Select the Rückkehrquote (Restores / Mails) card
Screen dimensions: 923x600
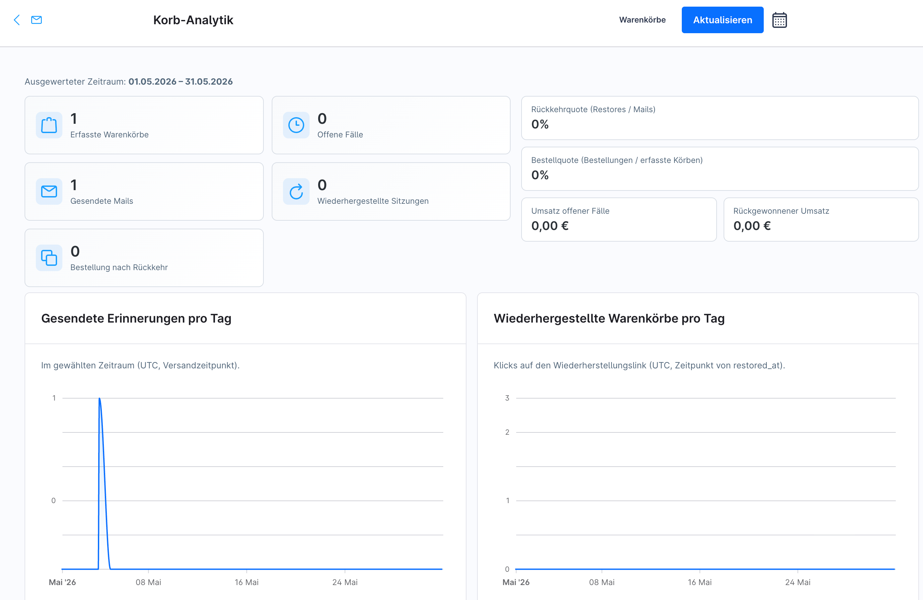tap(720, 118)
